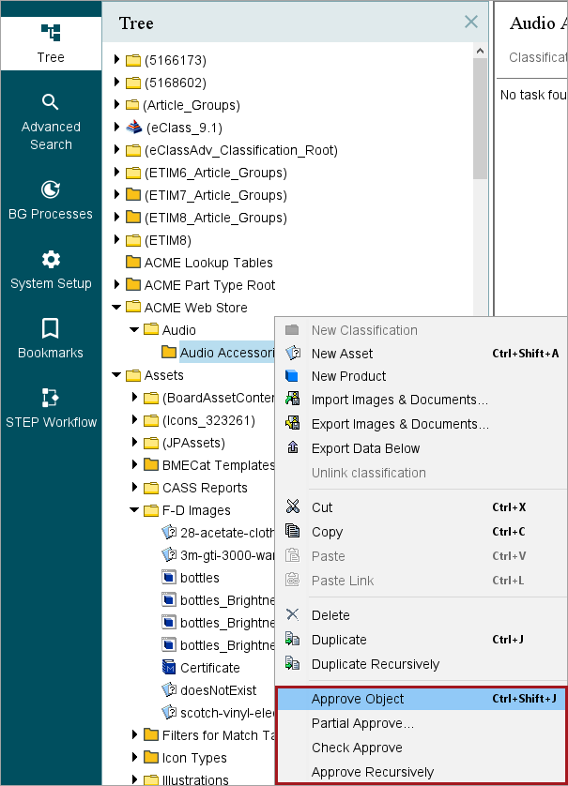The image size is (568, 786).
Task: Choose Approve Object from context menu
Action: coord(358,699)
